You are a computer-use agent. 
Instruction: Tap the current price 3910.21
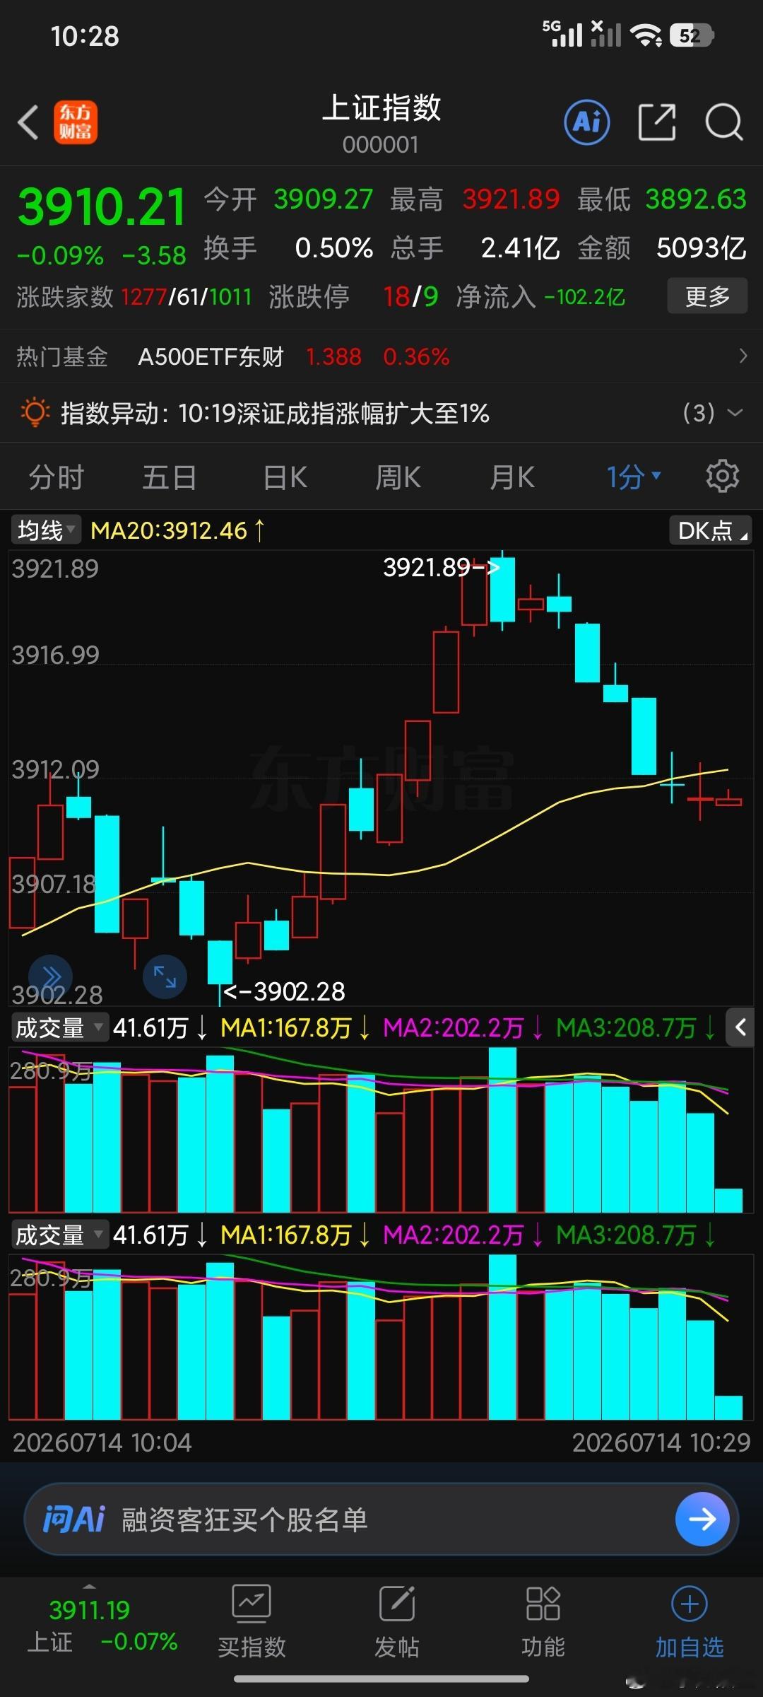pos(102,207)
